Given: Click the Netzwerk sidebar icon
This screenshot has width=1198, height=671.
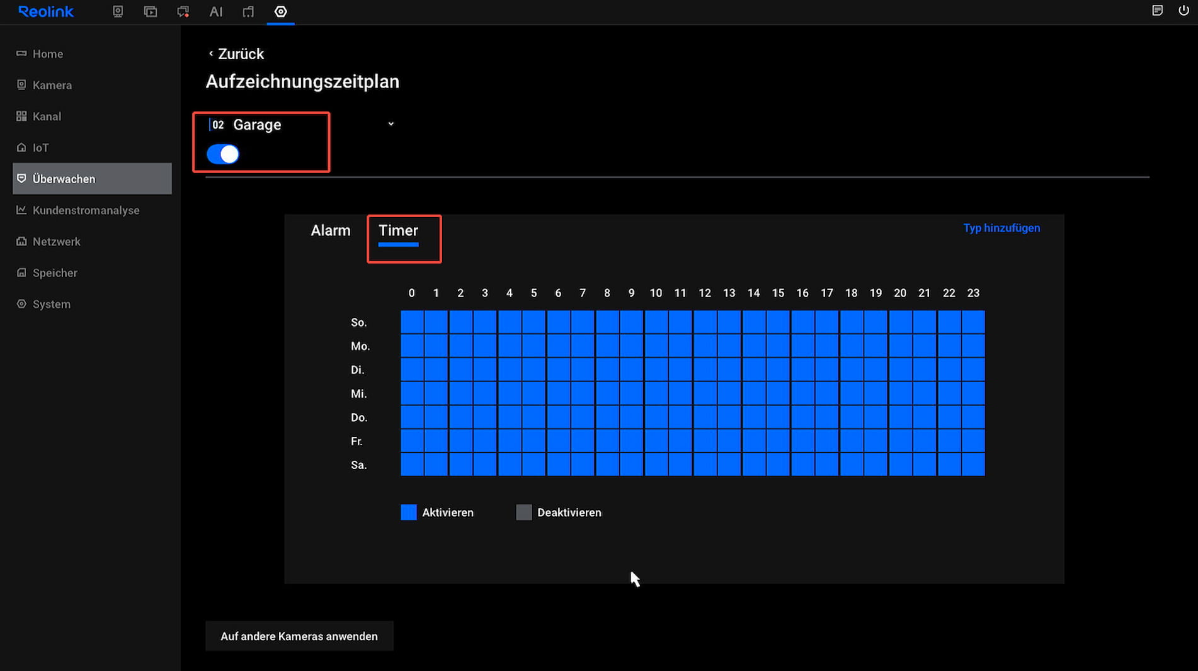Looking at the screenshot, I should (21, 241).
